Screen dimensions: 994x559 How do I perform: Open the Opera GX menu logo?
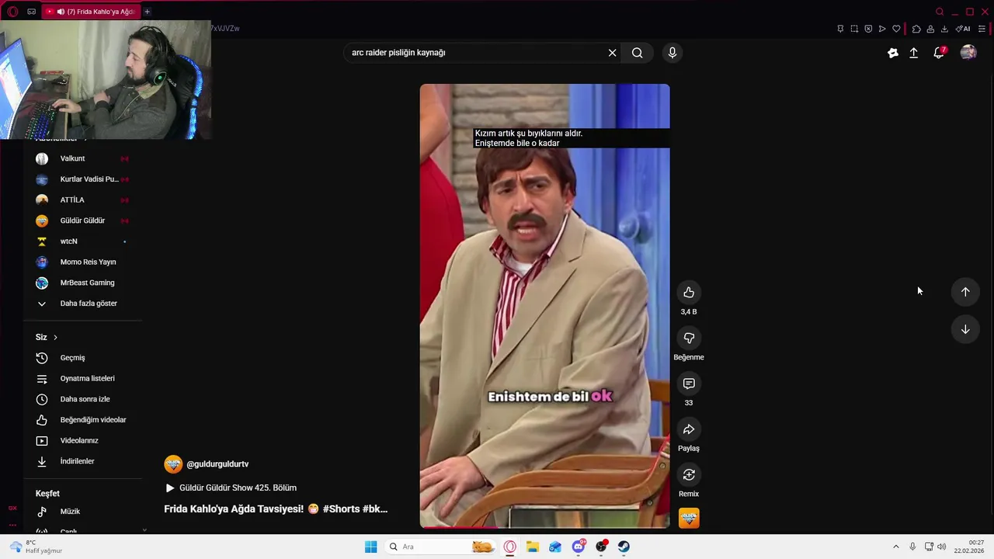tap(12, 12)
